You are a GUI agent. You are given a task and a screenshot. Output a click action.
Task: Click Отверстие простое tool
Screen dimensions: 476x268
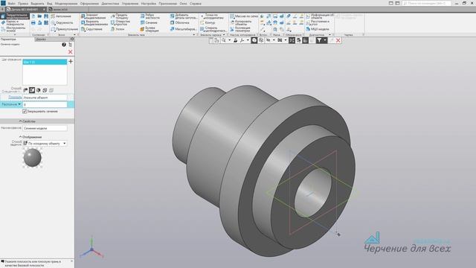(x=120, y=23)
